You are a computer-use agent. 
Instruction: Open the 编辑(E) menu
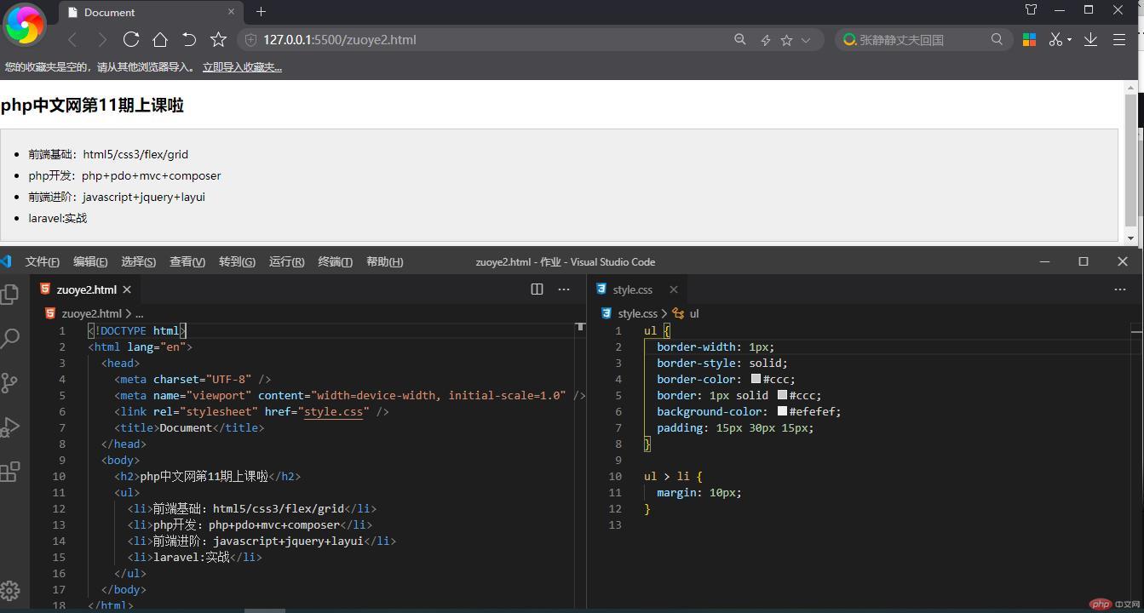coord(90,261)
